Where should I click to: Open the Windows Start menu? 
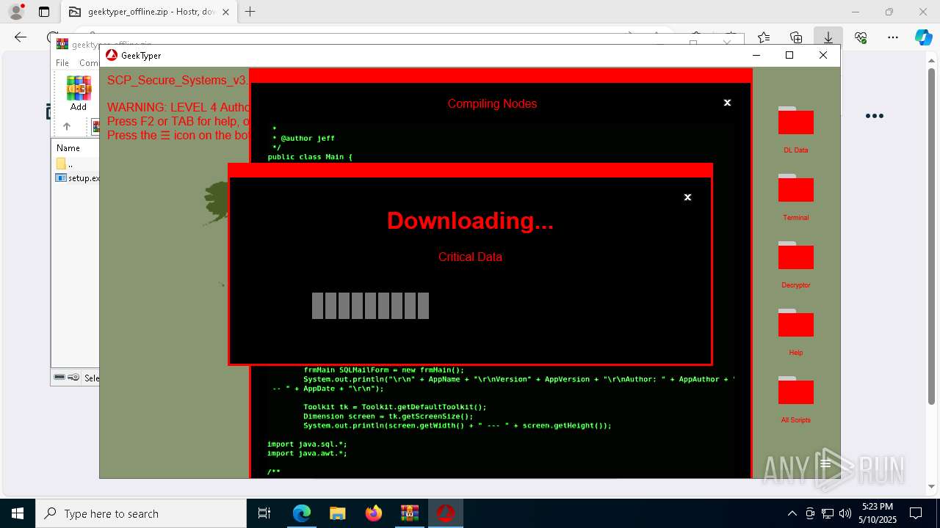tap(17, 513)
